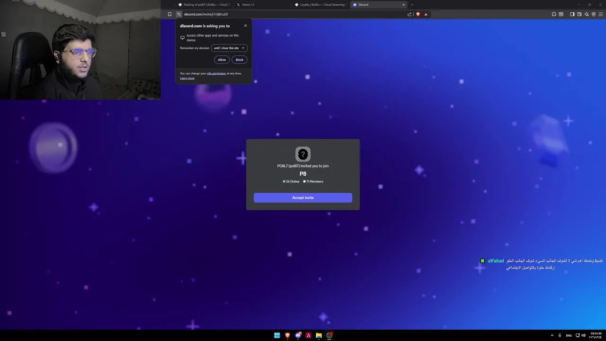The image size is (606, 341).
Task: Click the discord.com/invite address bar
Action: click(x=291, y=14)
